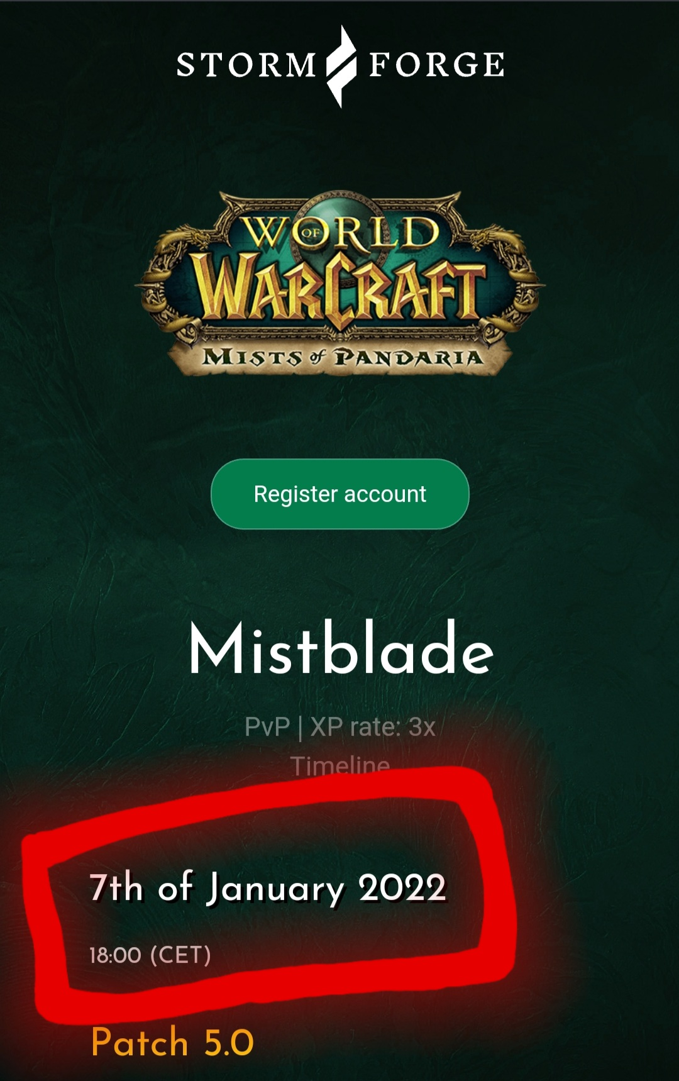Viewport: 679px width, 1081px height.
Task: Tap the WARCRAFT gold lettering
Action: (x=339, y=289)
